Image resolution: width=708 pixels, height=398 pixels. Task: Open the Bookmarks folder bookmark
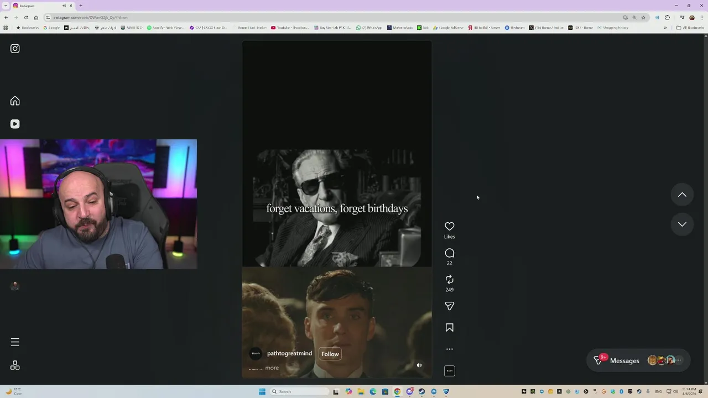click(28, 28)
